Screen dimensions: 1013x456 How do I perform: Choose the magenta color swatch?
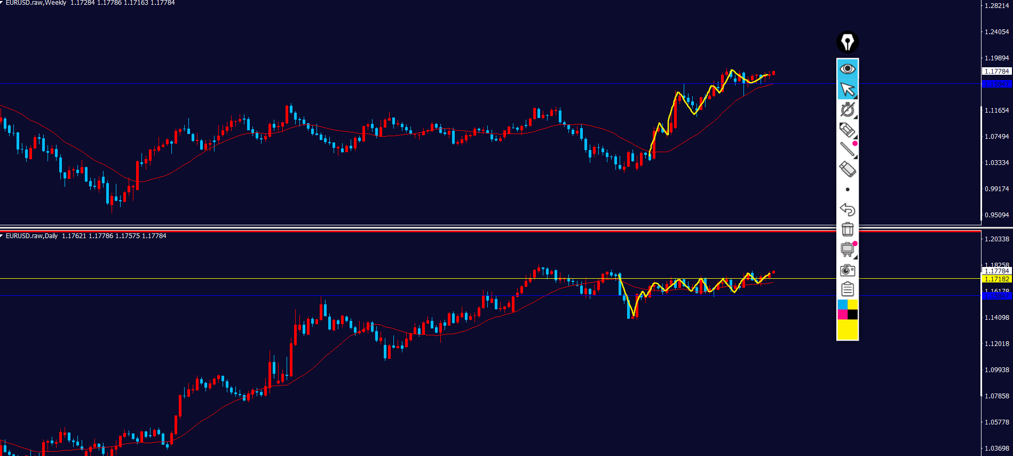[x=842, y=315]
